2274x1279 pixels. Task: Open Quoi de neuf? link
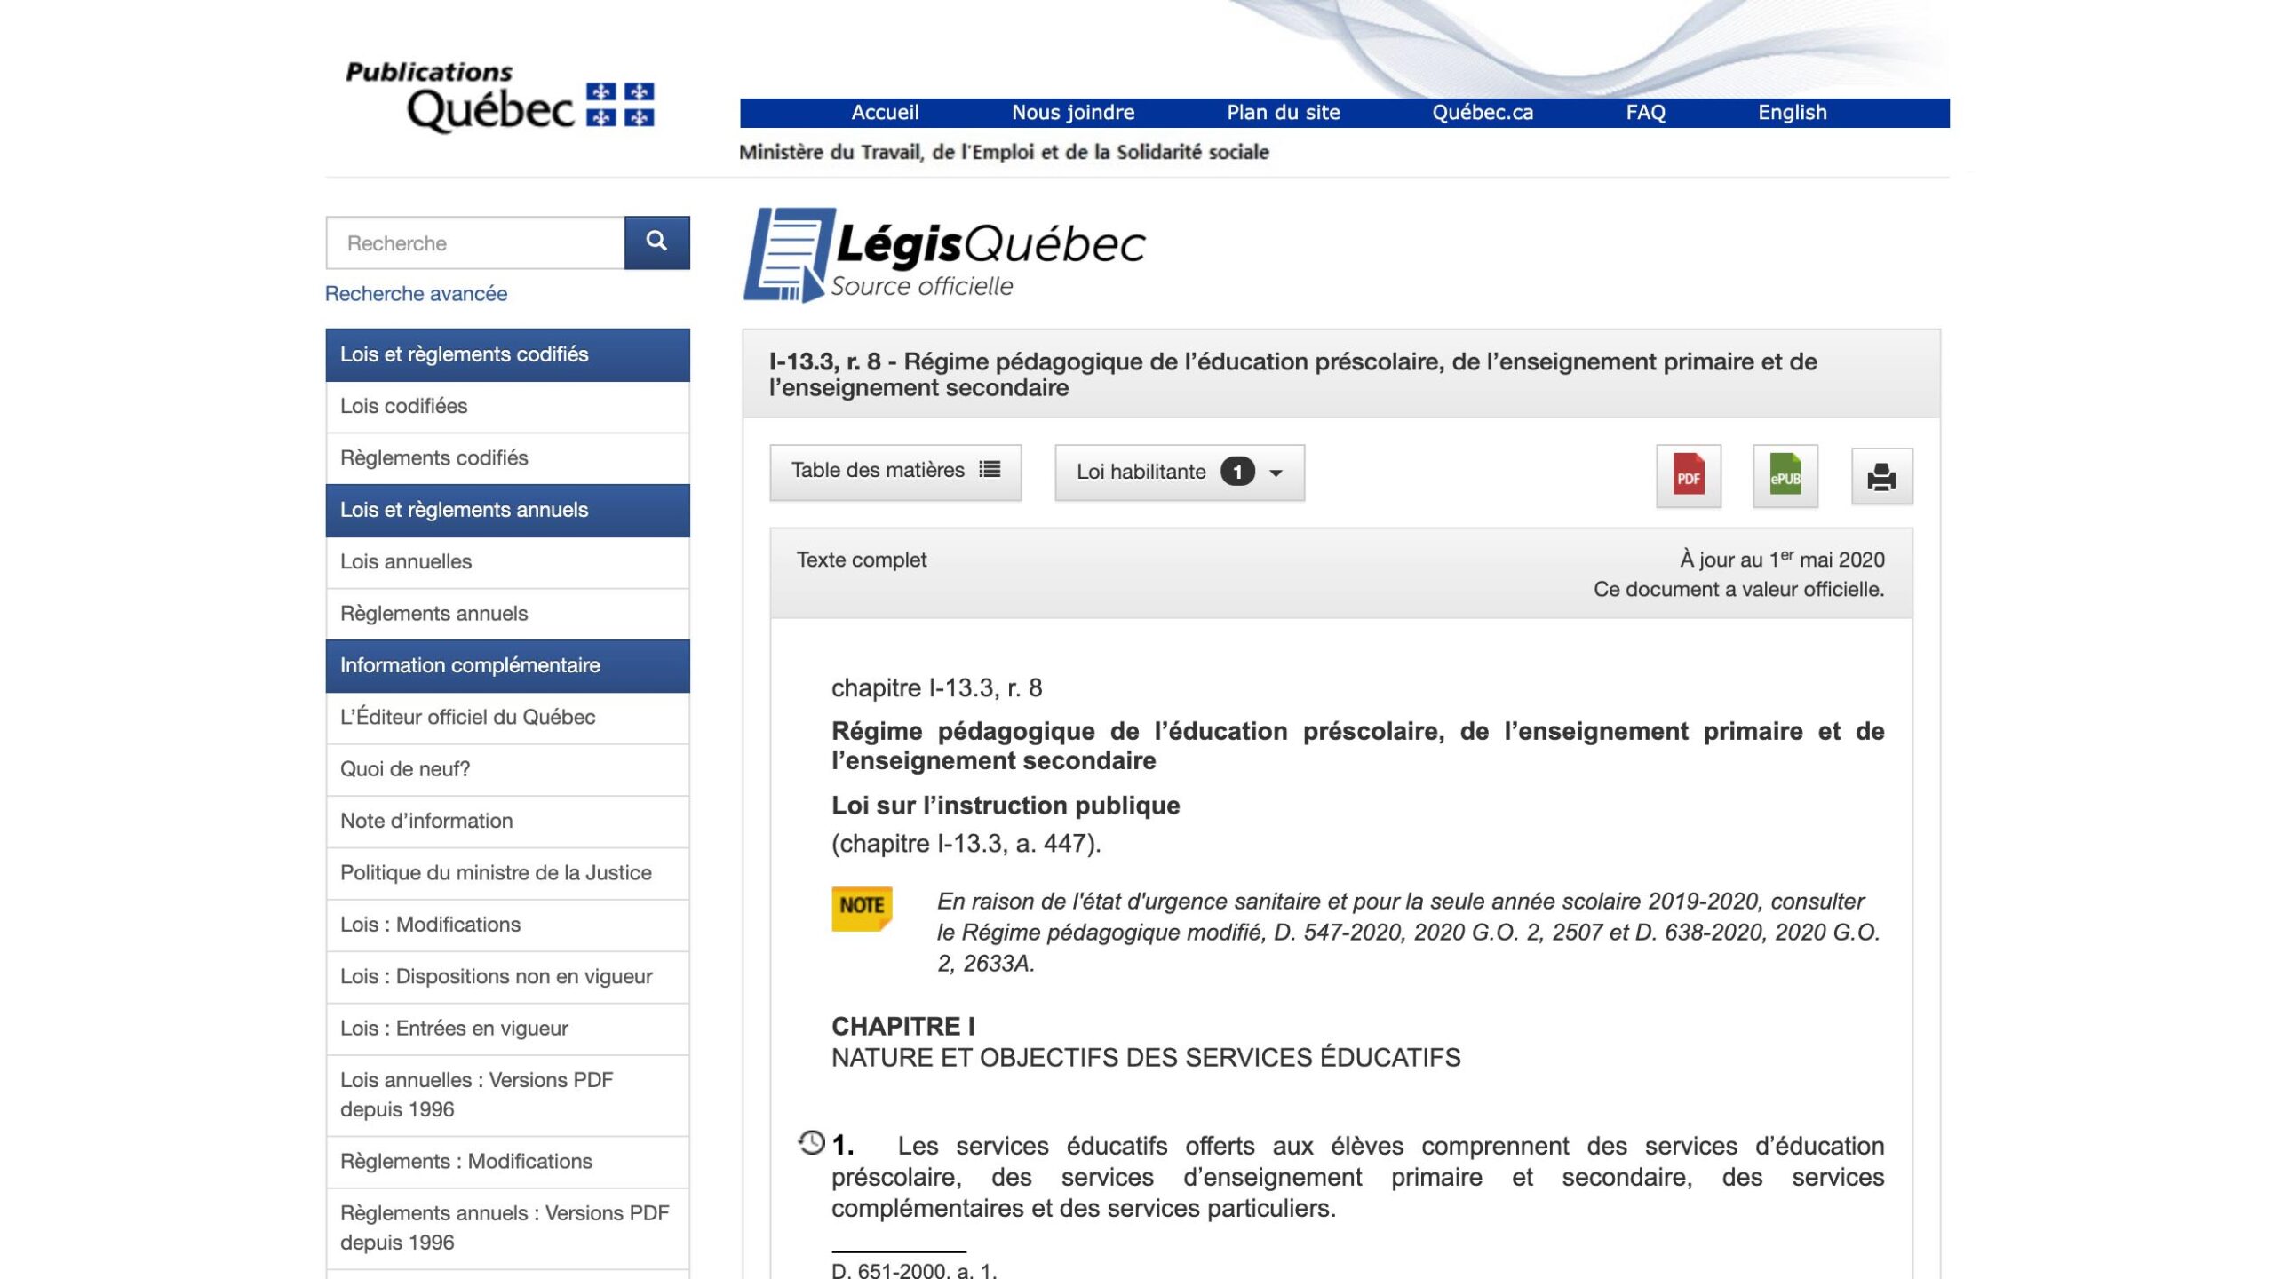click(507, 769)
